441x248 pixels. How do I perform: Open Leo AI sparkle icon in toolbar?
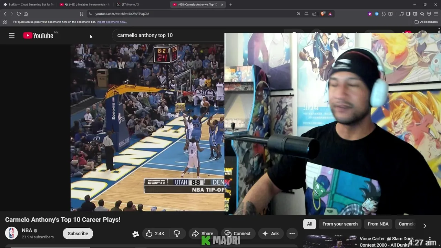(x=422, y=14)
